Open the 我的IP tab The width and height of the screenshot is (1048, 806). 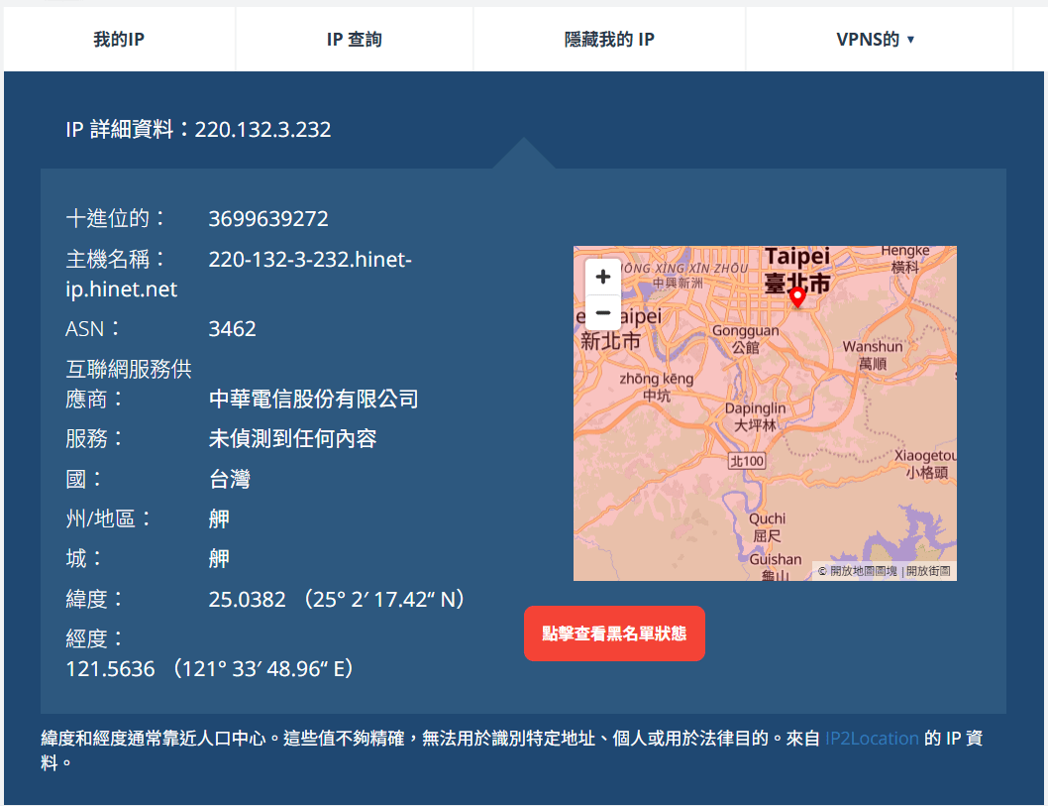coord(119,40)
